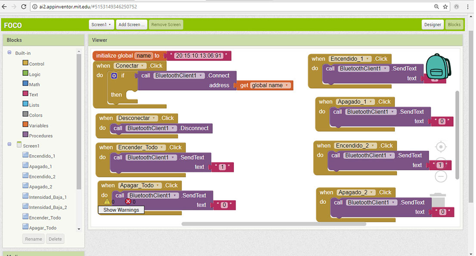Click the Delete button
The height and width of the screenshot is (256, 476).
(55, 239)
